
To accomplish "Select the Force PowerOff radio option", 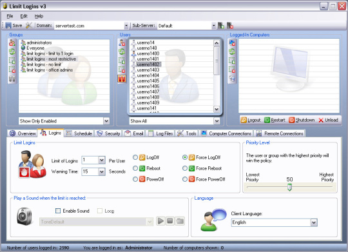I will 185,179.
